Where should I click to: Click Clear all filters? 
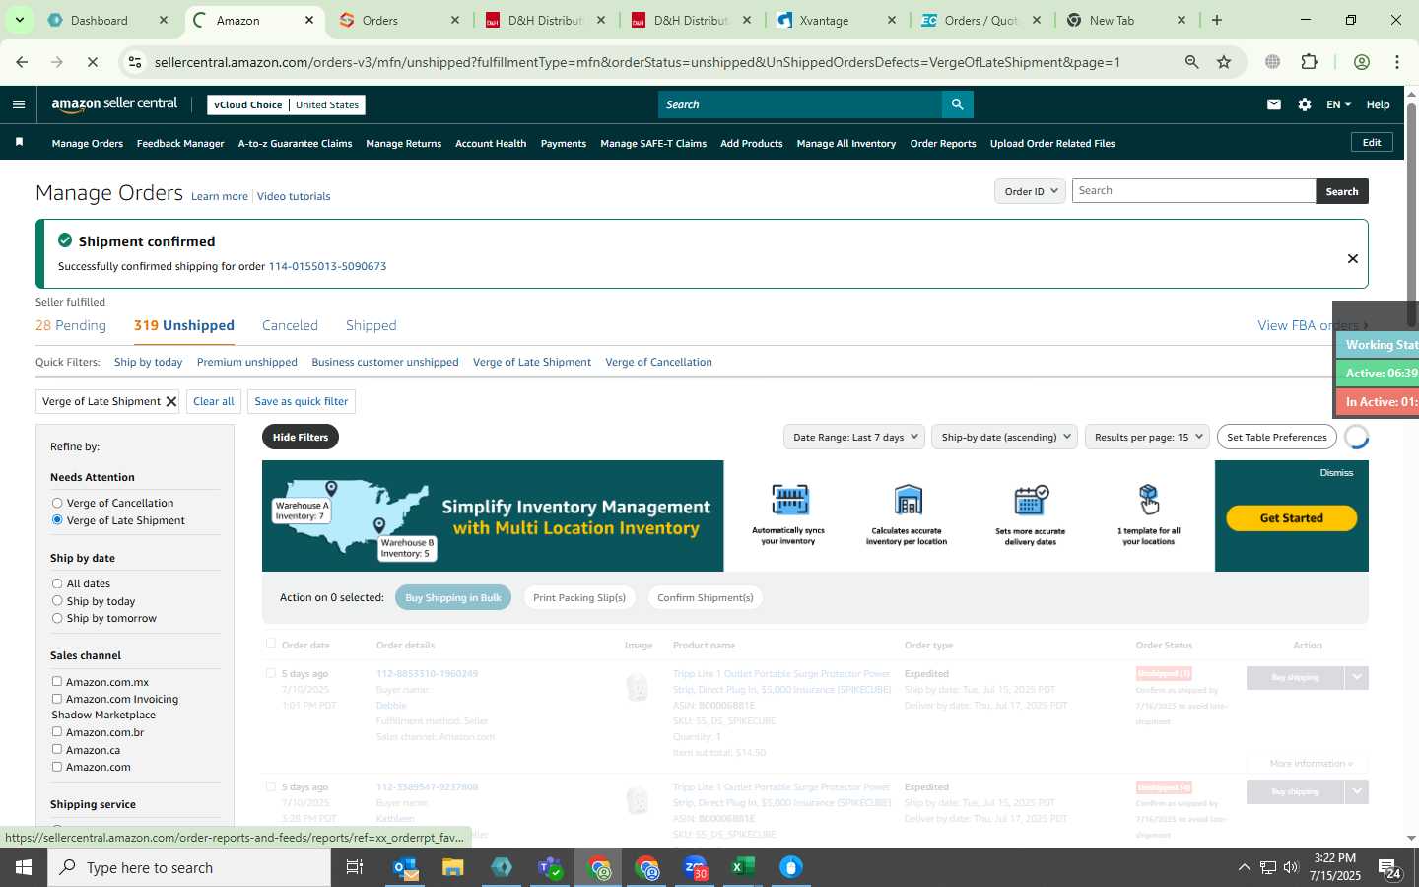[x=214, y=401]
